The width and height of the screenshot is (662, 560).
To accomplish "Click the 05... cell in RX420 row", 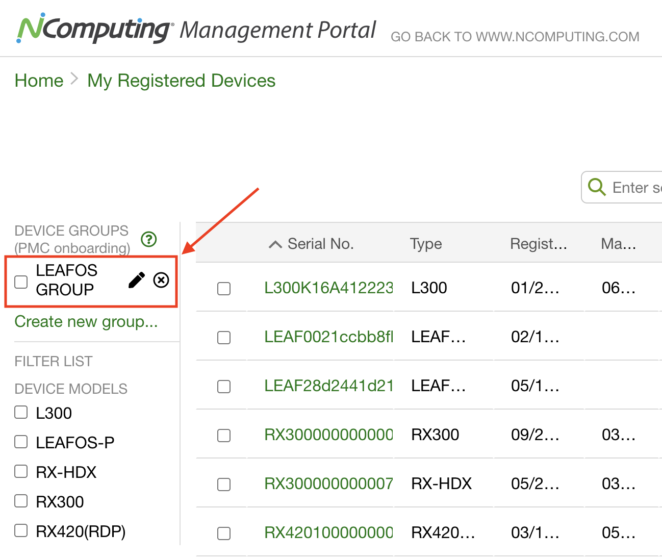I will [x=619, y=532].
